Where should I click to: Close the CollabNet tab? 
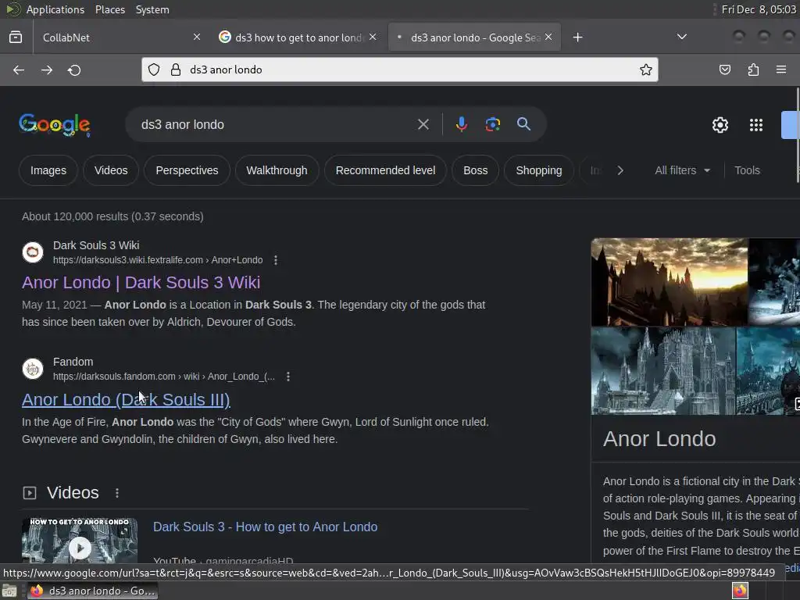click(x=197, y=37)
